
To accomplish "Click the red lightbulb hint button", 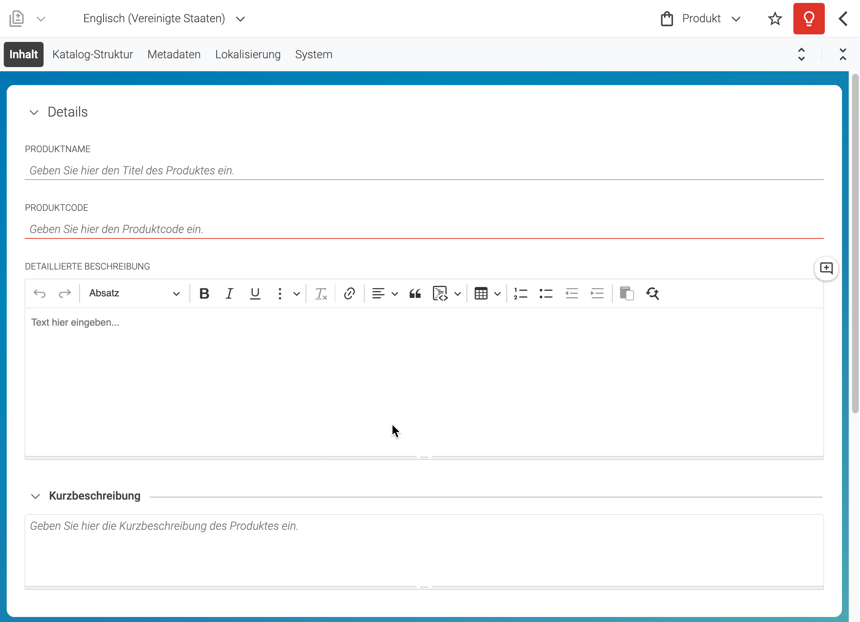I will tap(809, 18).
